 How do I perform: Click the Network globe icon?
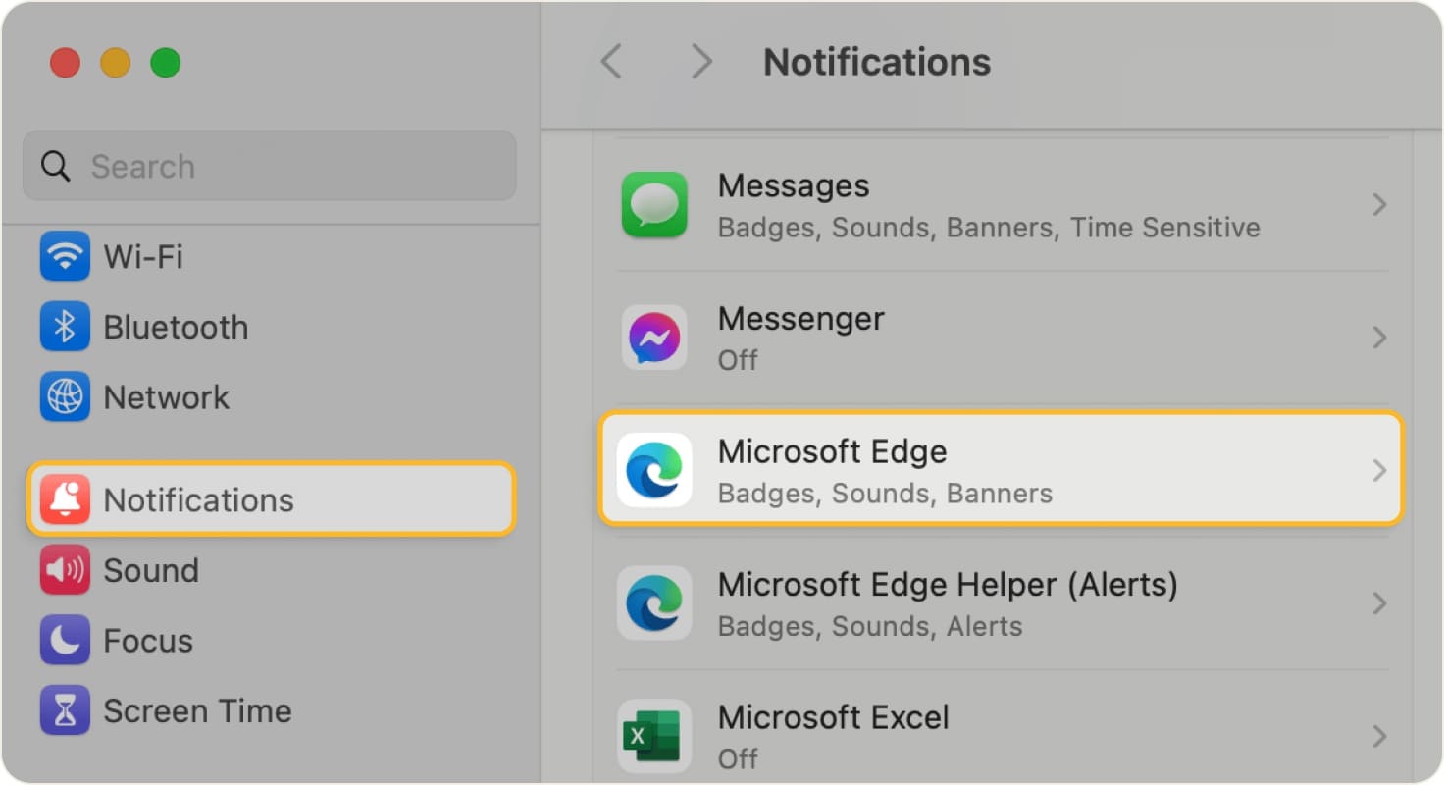[x=65, y=397]
